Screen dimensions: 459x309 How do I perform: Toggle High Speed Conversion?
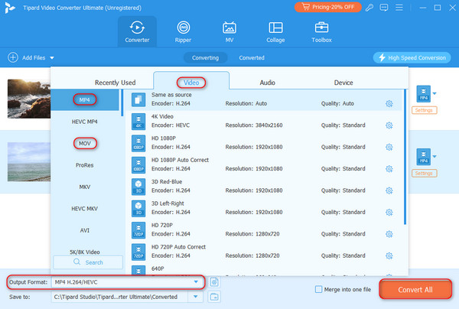[x=412, y=57]
